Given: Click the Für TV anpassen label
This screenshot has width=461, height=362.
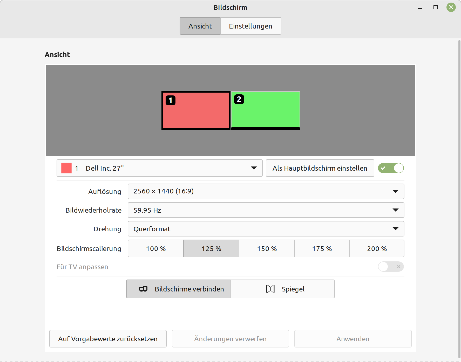Looking at the screenshot, I should click(83, 267).
